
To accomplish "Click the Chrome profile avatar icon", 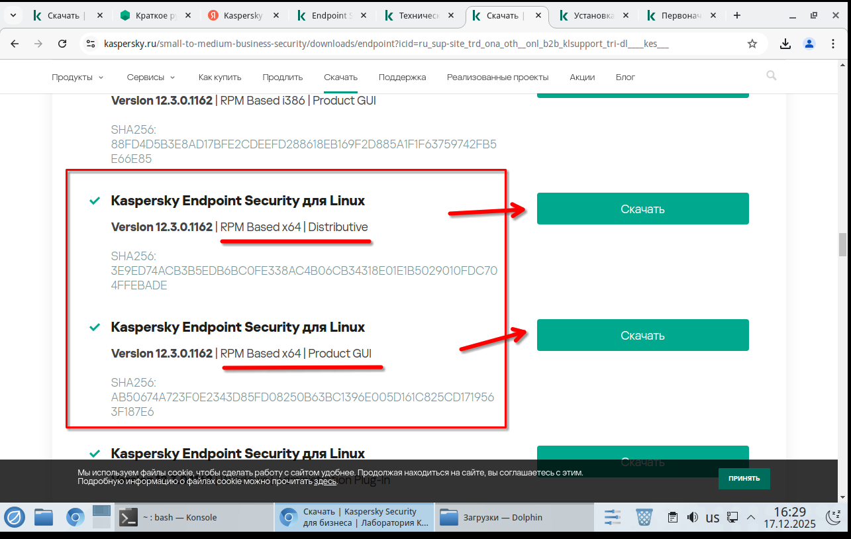I will click(809, 44).
